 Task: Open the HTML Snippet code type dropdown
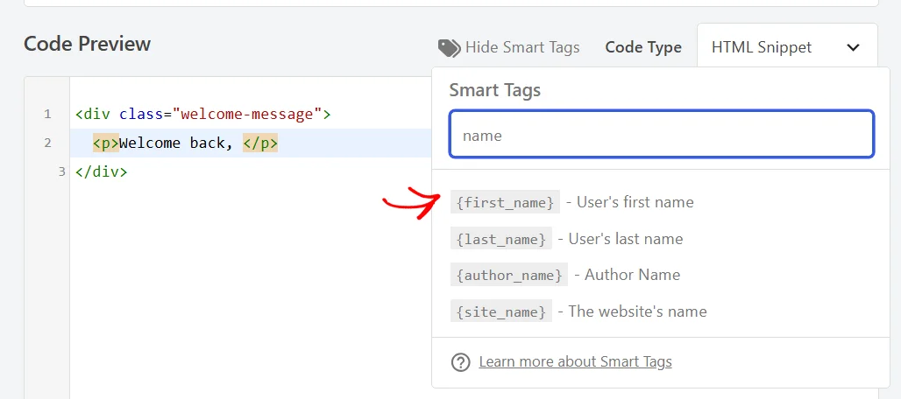[787, 47]
